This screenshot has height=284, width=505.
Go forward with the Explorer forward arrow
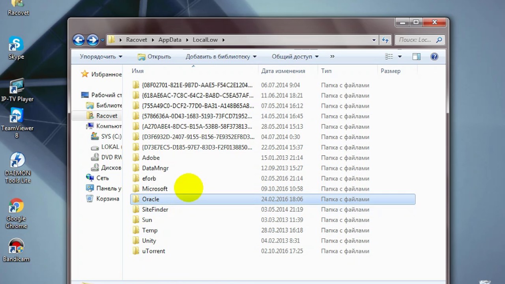click(93, 40)
